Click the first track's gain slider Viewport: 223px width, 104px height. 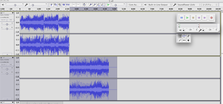coord(7,24)
